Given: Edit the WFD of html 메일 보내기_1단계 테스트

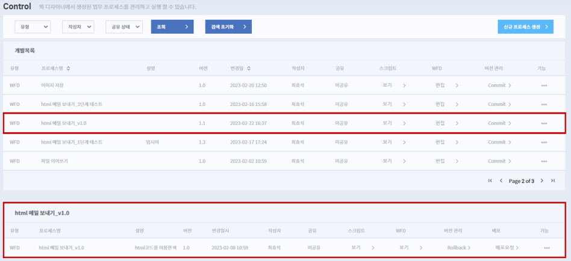Looking at the screenshot, I should click(447, 142).
